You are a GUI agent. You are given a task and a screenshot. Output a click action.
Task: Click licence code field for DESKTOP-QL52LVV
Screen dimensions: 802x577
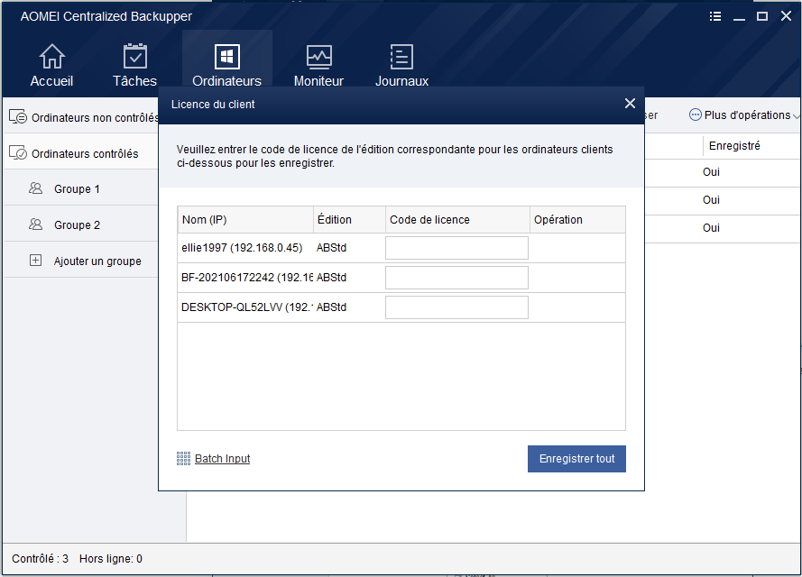pyautogui.click(x=456, y=307)
